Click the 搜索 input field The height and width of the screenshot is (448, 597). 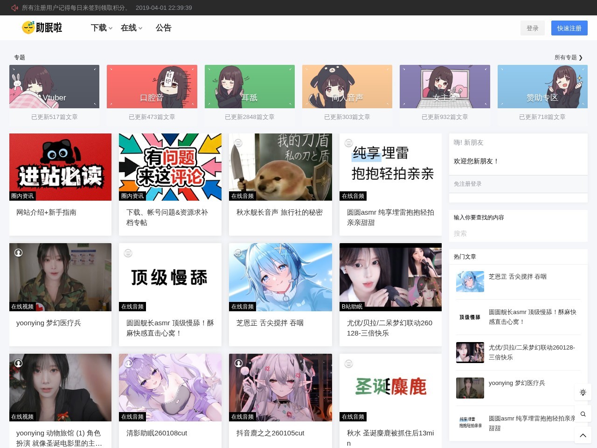click(x=518, y=233)
